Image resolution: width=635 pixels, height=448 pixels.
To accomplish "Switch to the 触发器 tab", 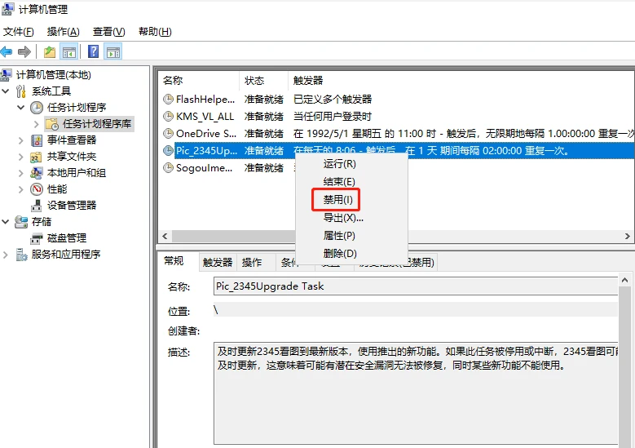I will [x=218, y=262].
